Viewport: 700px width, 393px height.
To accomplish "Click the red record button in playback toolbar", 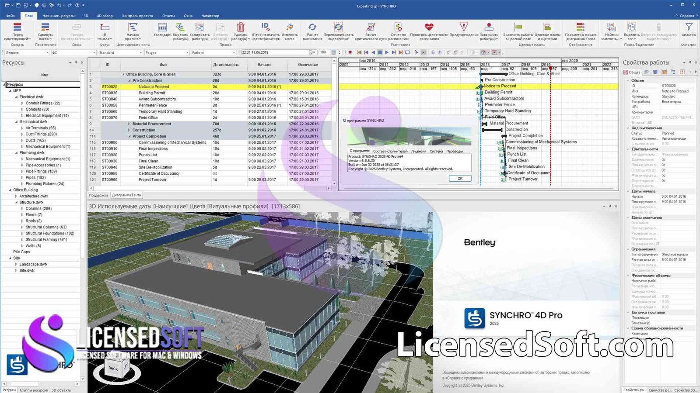I will [350, 52].
